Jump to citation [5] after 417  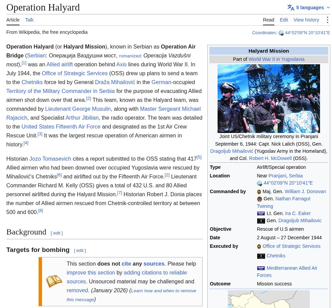point(199,158)
